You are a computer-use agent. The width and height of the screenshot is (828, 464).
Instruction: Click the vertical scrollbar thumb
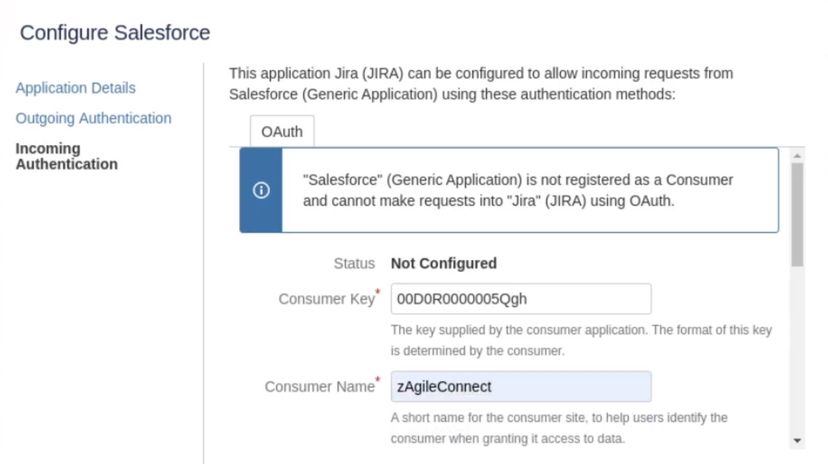[797, 215]
